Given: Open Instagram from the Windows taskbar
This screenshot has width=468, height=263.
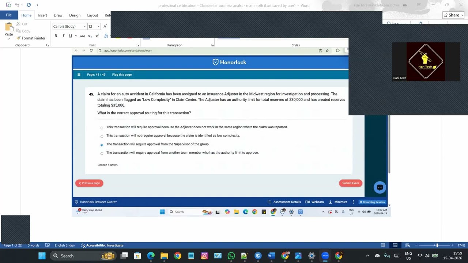Looking at the screenshot, I should 204,256.
